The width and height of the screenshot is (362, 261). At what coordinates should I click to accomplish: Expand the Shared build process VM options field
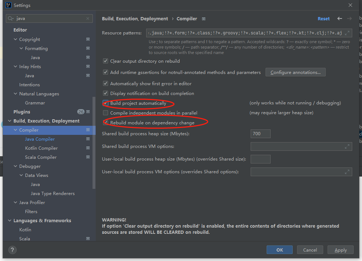pos(347,146)
